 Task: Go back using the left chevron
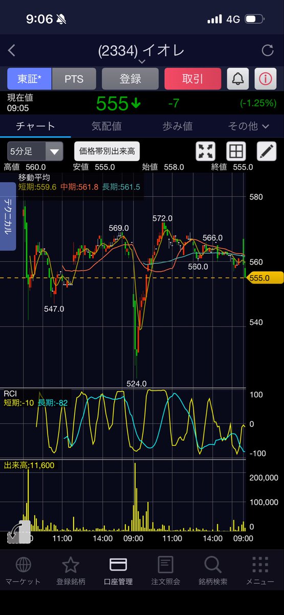tap(12, 50)
